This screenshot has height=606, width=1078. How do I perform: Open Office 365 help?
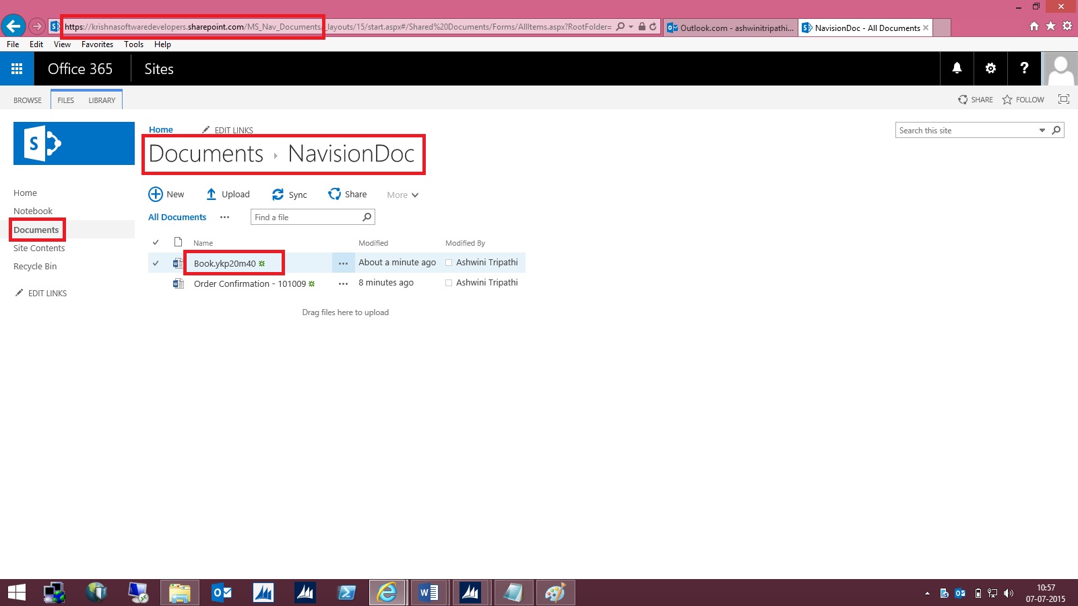pos(1024,68)
